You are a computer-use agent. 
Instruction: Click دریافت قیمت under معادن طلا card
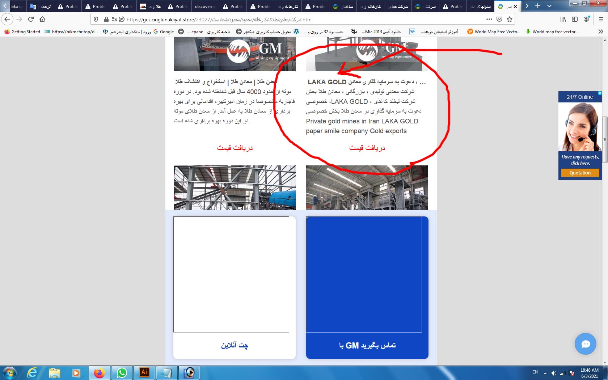tap(235, 148)
